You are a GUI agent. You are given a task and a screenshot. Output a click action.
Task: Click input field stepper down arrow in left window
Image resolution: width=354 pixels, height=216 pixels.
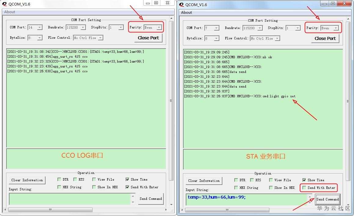coord(133,202)
